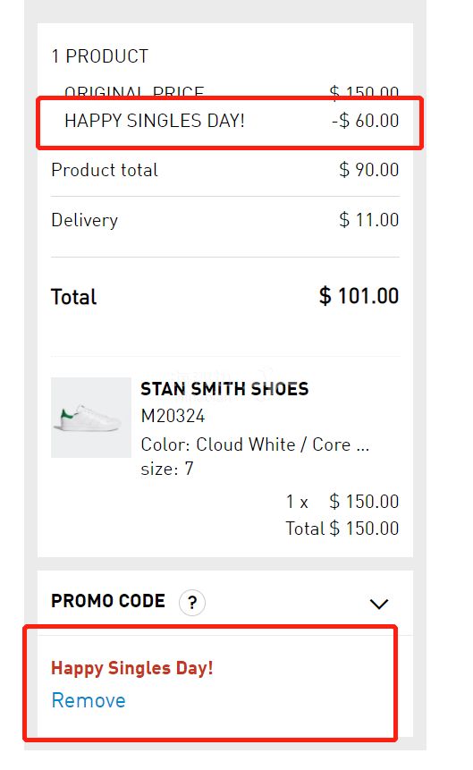Screen dimensions: 473x770
Task: Open the Stan Smith Shoes thumbnail image
Action: [x=91, y=418]
